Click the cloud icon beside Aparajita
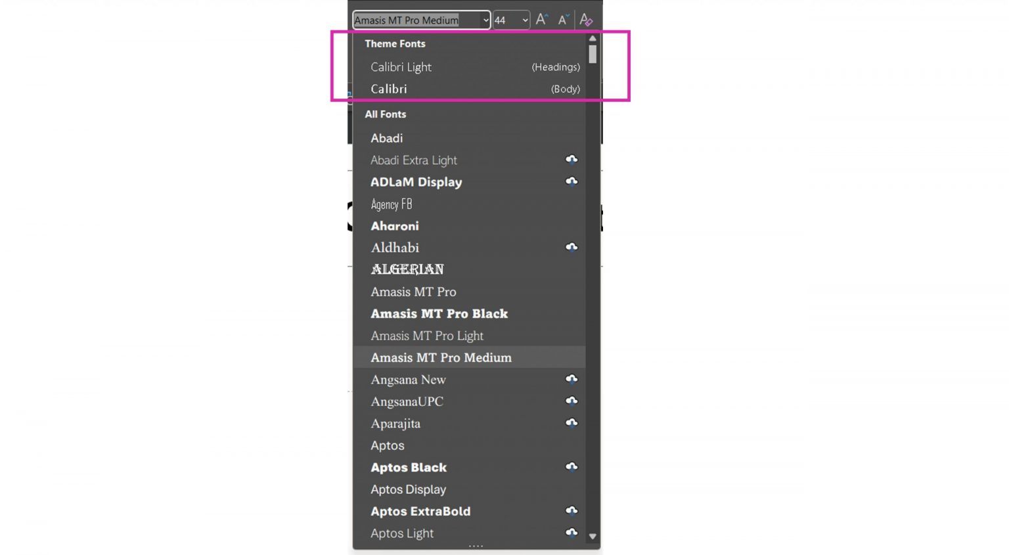This screenshot has height=555, width=1009. 571,422
